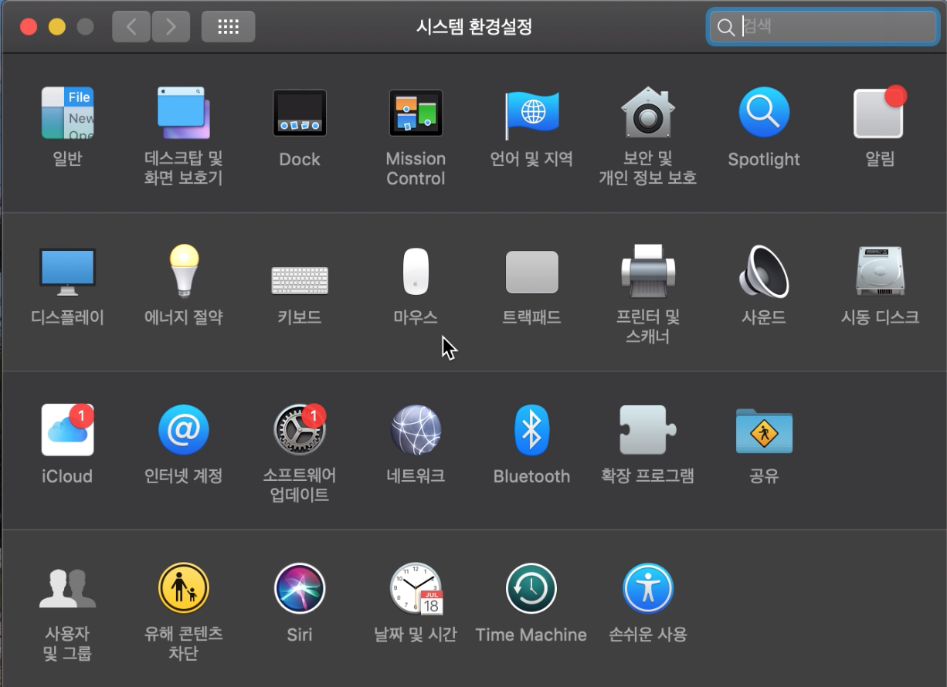Click the show all grid button
This screenshot has width=947, height=687.
(x=228, y=27)
